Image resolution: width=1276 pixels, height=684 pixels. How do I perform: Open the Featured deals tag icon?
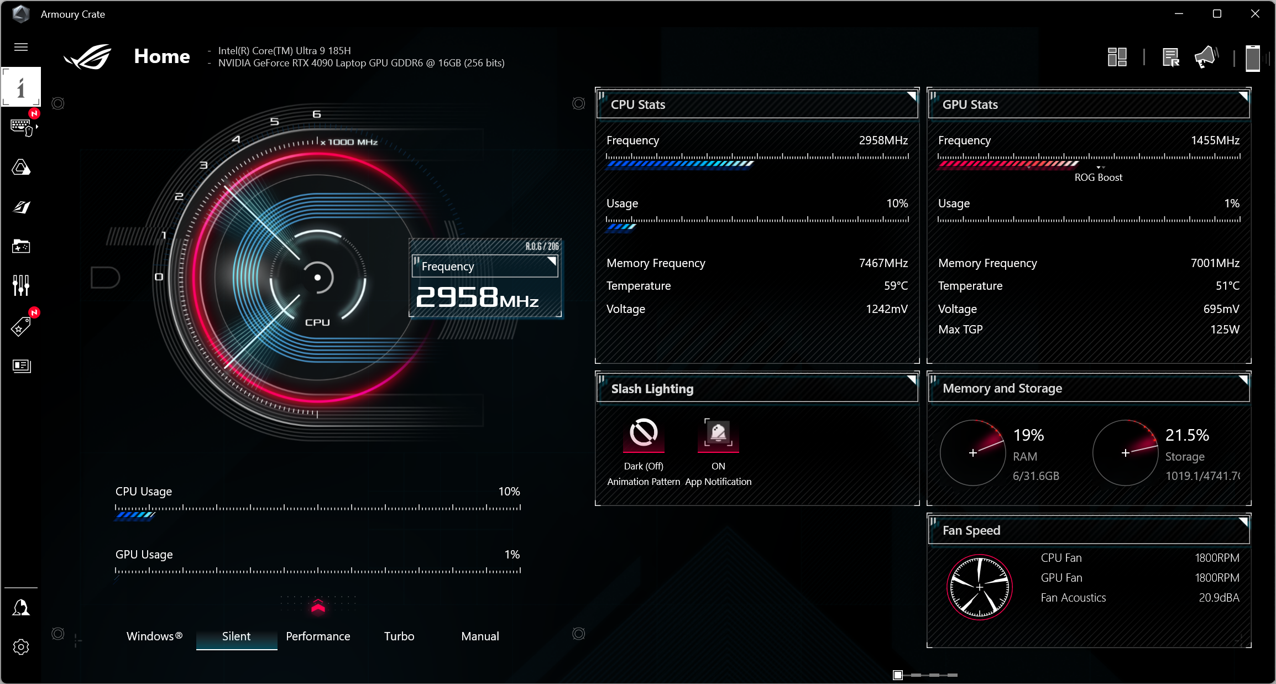(21, 326)
